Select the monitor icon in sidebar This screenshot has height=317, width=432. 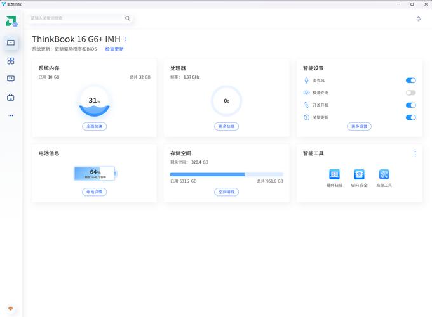[x=11, y=79]
